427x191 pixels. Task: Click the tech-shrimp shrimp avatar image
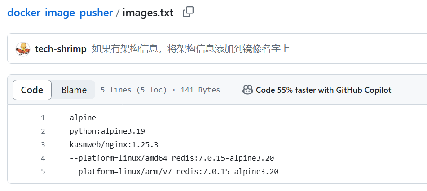tap(23, 49)
